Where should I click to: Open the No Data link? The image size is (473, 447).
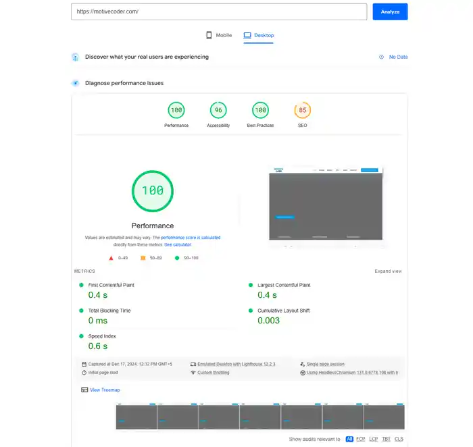(398, 57)
